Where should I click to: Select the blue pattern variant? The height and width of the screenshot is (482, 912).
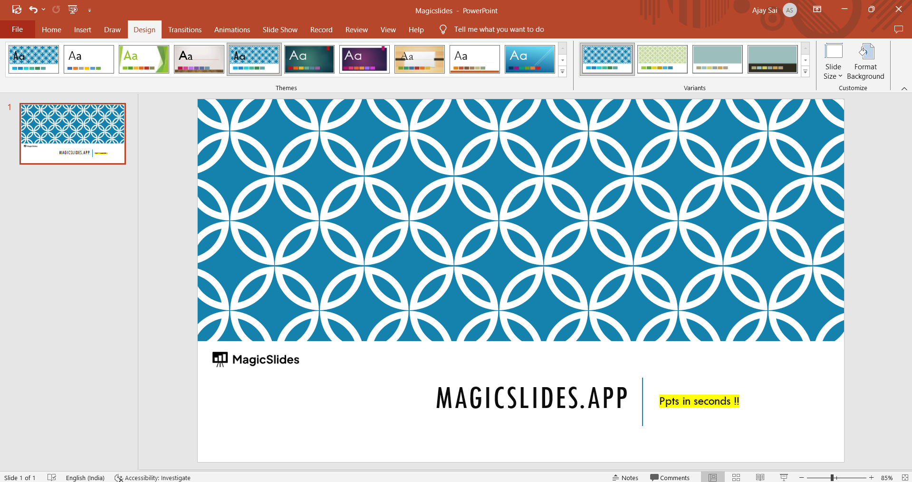[x=607, y=59]
